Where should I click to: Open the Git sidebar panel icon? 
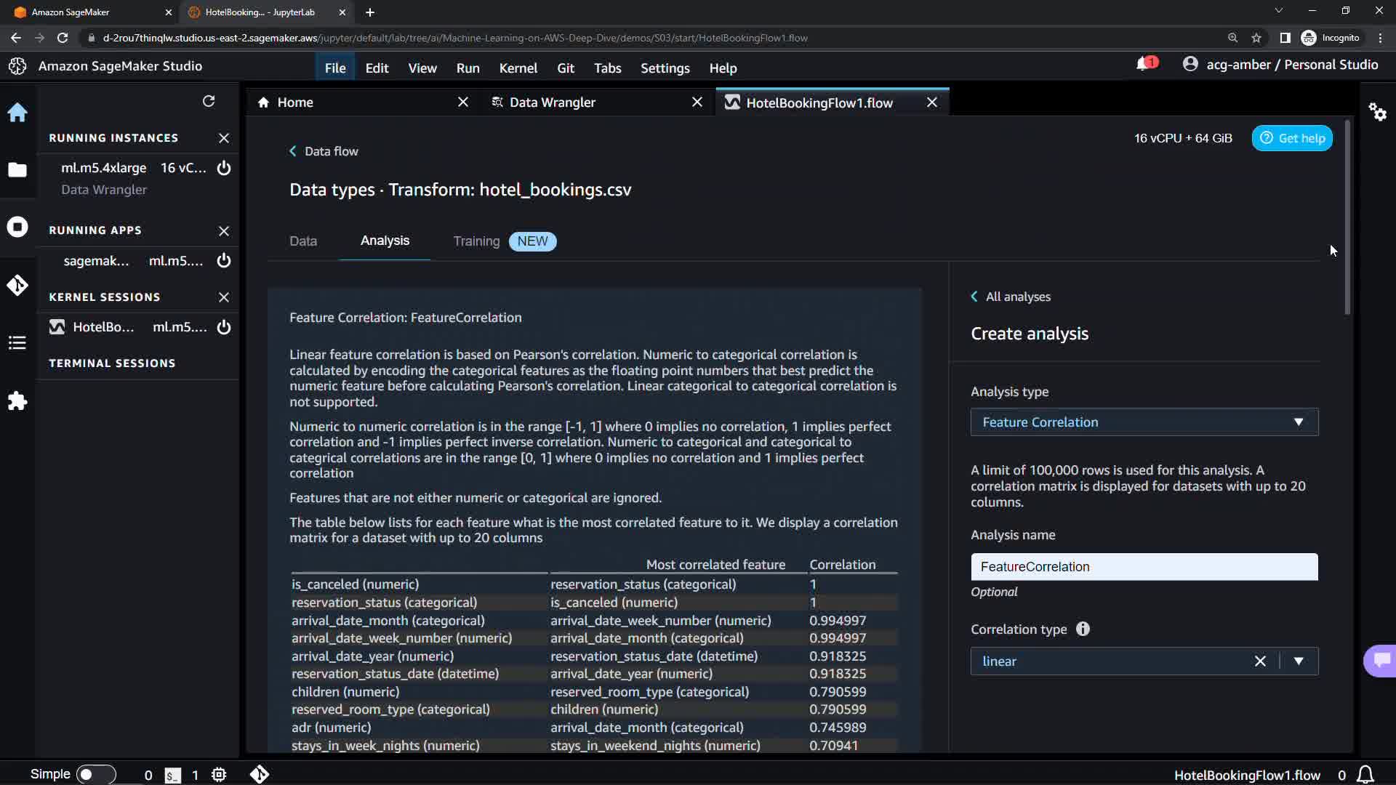pos(17,285)
